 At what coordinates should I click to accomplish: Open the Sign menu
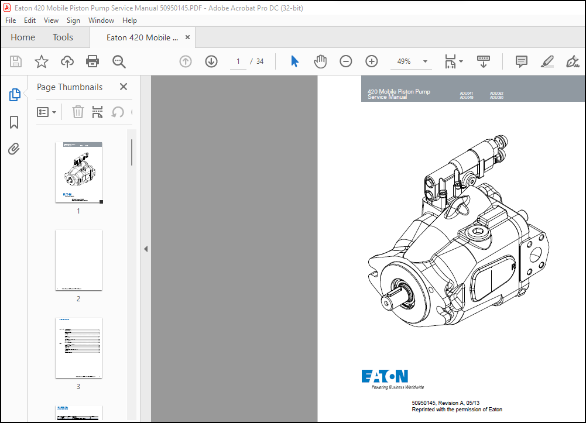click(73, 20)
